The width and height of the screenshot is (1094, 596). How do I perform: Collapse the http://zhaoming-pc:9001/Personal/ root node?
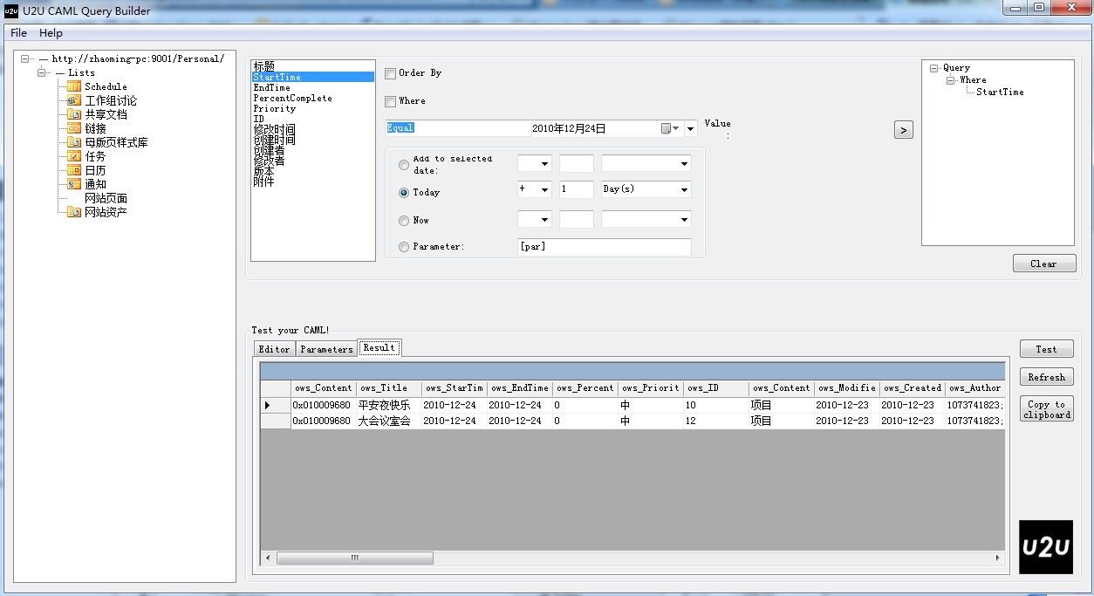pos(25,59)
